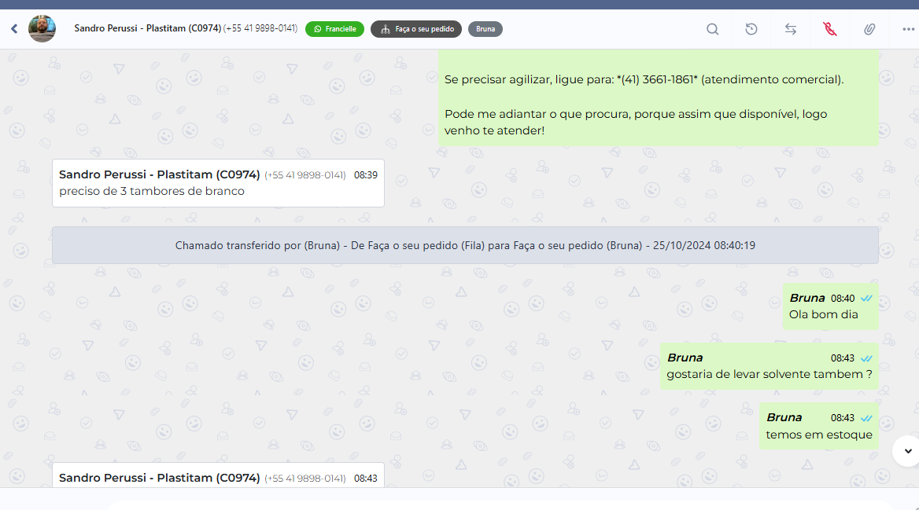Screen dimensions: 919x510
Task: Search within the conversation
Action: (712, 29)
